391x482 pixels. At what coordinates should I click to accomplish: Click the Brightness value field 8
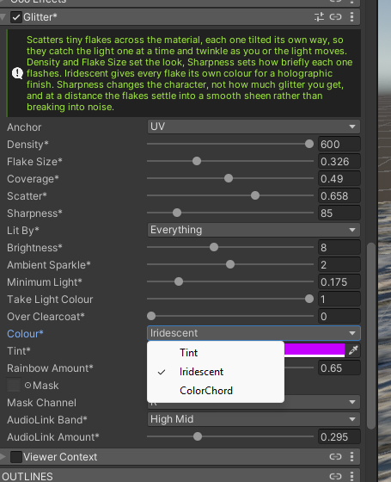[339, 248]
